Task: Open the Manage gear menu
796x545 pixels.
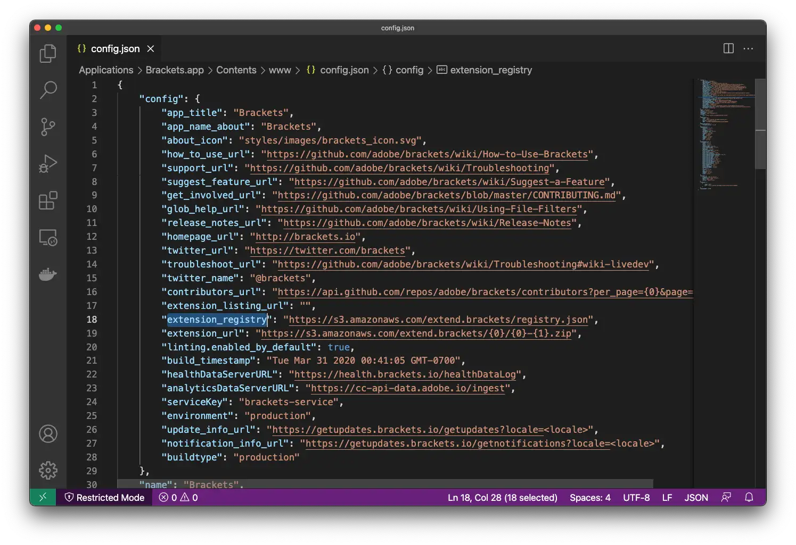Action: coord(48,470)
